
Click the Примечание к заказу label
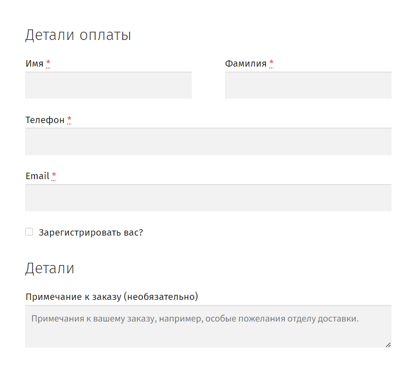[x=112, y=297]
